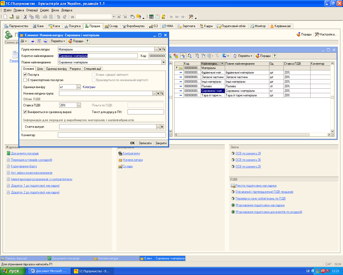Open the Специфікації tab
This screenshot has height=275, width=343.
[92, 69]
